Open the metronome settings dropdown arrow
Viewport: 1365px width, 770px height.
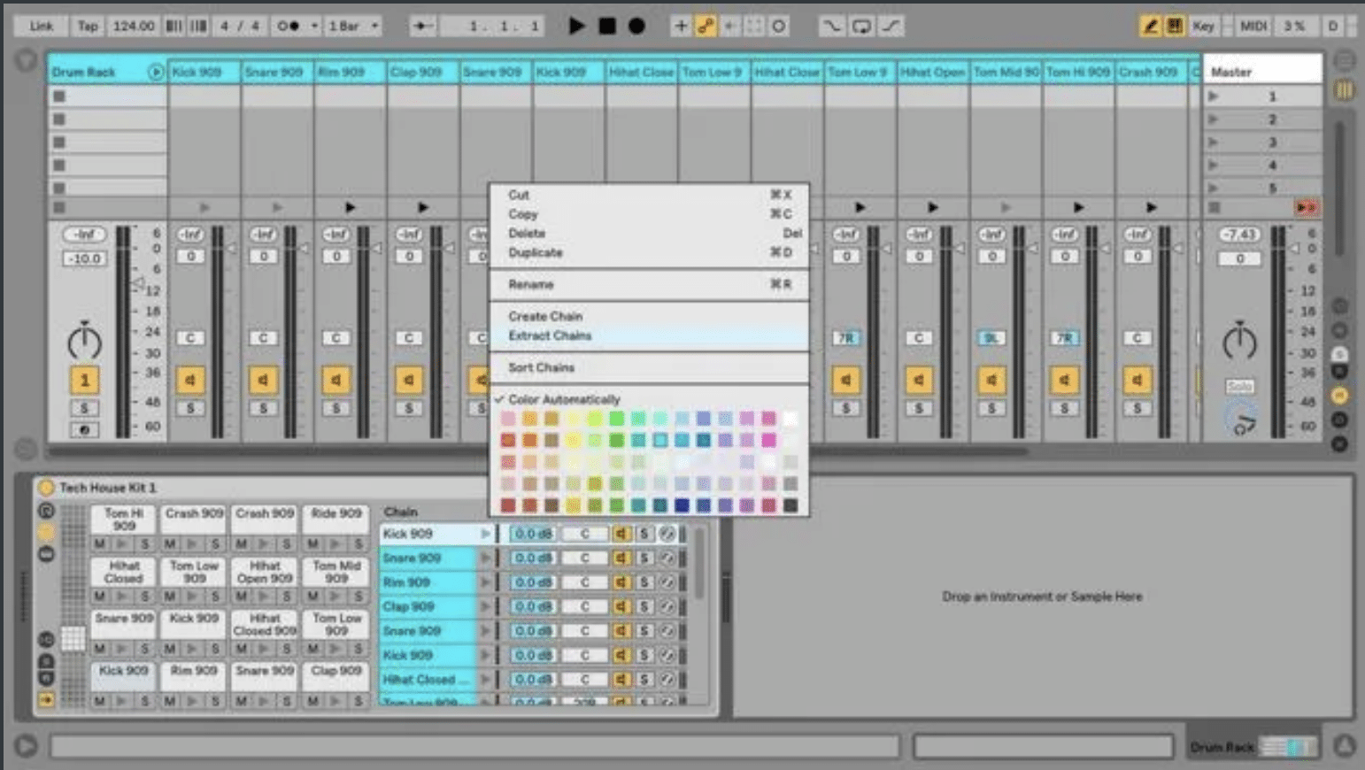click(x=314, y=26)
